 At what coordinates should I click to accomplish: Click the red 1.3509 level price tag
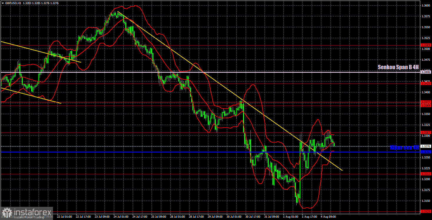click(426, 45)
